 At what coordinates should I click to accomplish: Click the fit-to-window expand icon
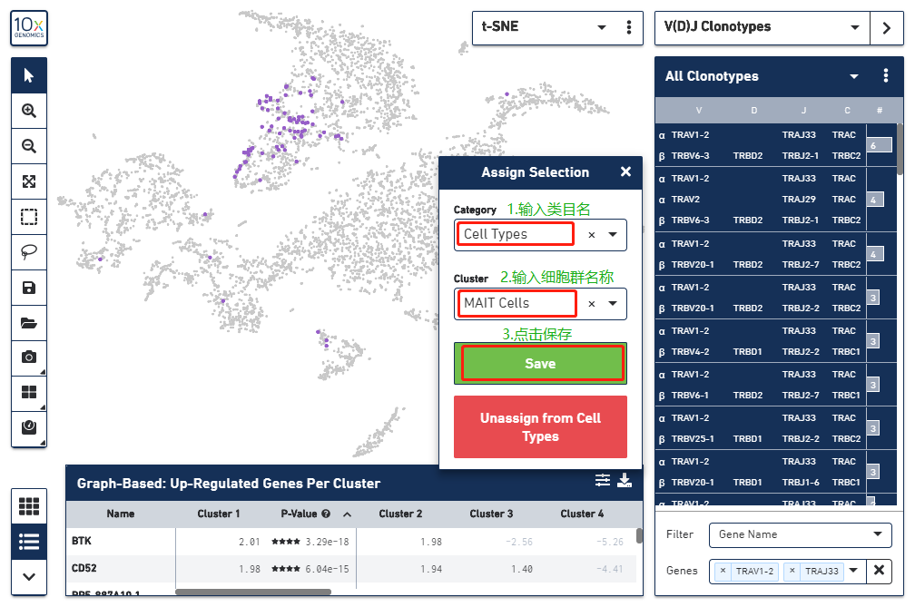[28, 181]
